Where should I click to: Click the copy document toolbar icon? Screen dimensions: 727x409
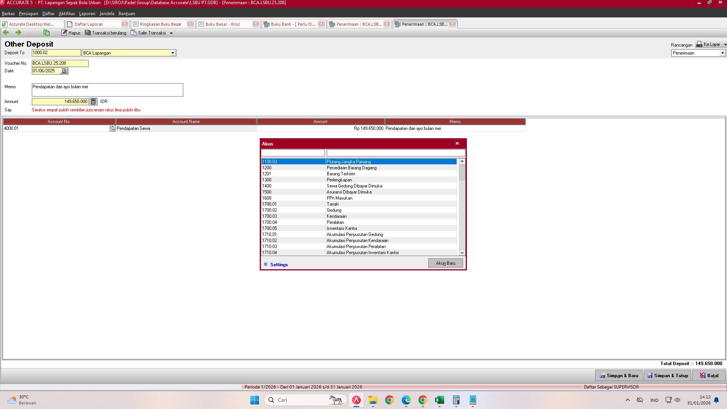pos(46,33)
